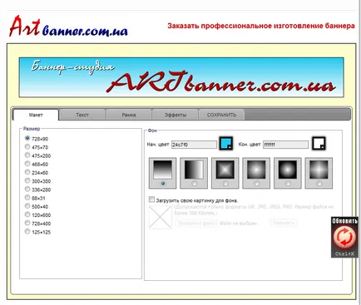The width and height of the screenshot is (361, 305).
Task: Select soft radial gradient on gray thumbnail
Action: 256,170
